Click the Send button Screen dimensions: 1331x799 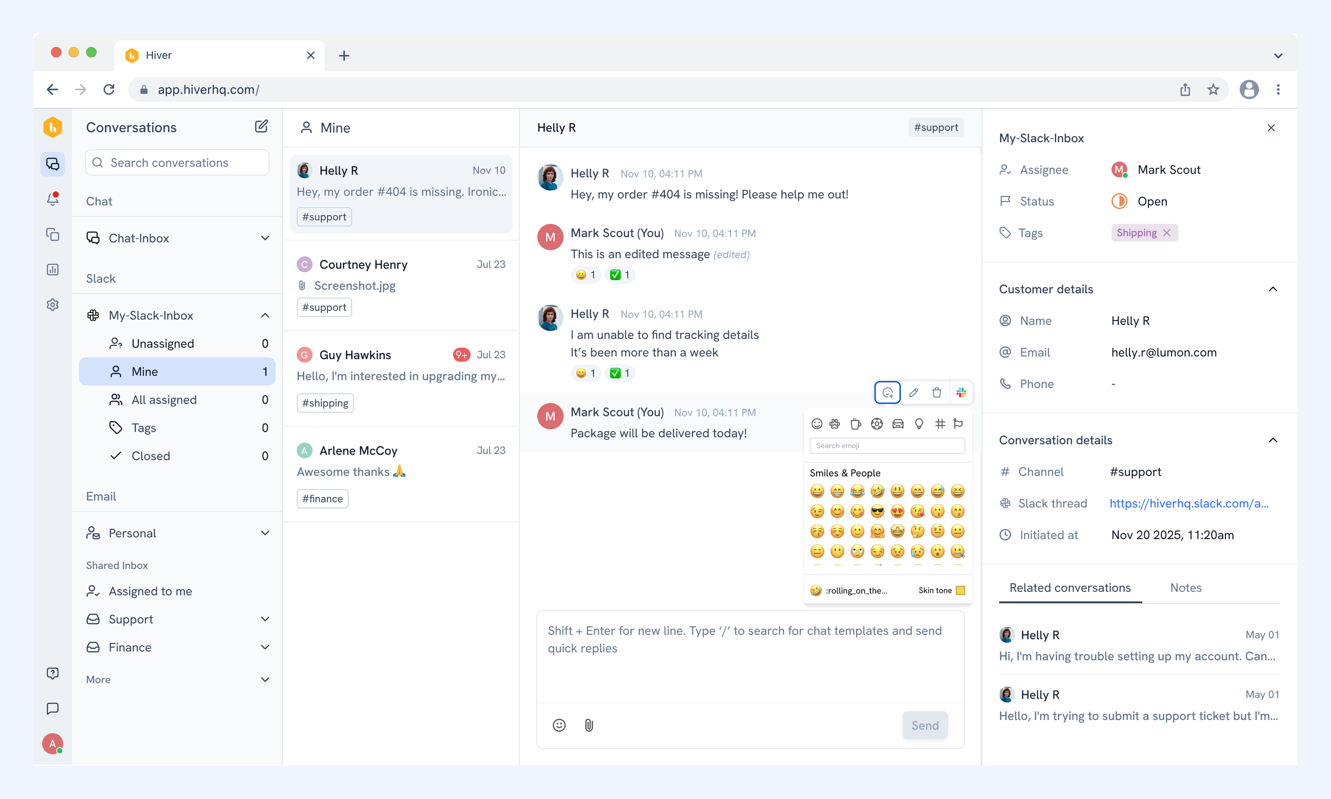coord(925,725)
